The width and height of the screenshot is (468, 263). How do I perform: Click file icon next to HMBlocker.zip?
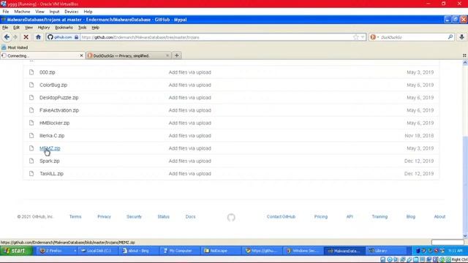31,123
